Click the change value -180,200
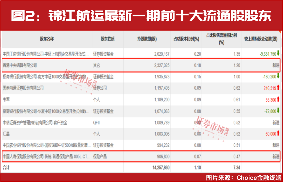283x182 pixels. [269, 77]
